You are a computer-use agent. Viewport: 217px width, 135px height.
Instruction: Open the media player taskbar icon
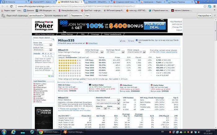coord(32,132)
